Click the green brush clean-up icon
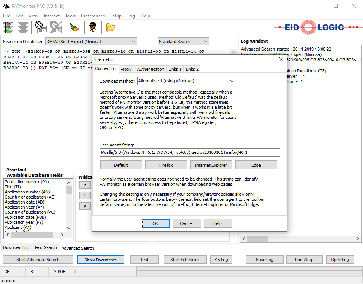Viewport: 363px width, 284px height. pos(74,27)
